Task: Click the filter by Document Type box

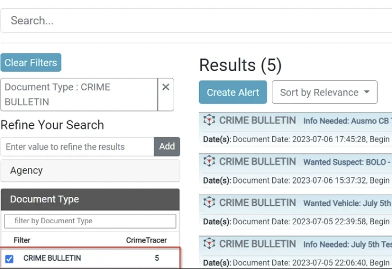Action: tap(90, 221)
